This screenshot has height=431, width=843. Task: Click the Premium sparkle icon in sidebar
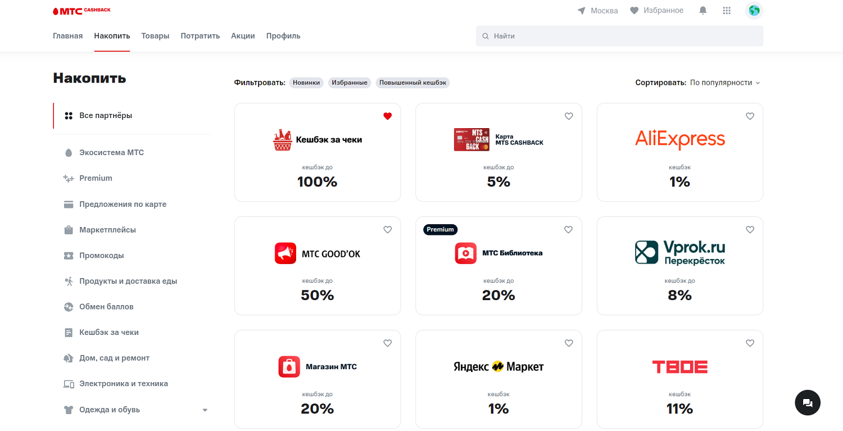(x=69, y=179)
